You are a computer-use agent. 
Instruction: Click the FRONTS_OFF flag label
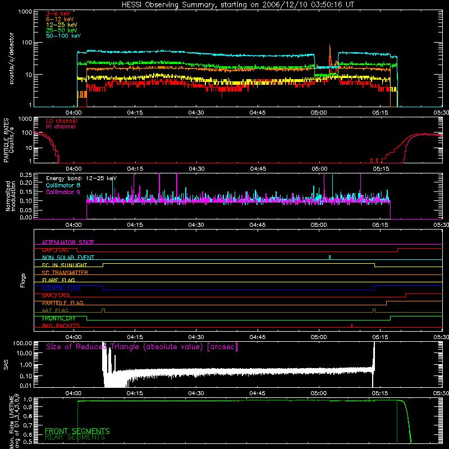coord(59,318)
